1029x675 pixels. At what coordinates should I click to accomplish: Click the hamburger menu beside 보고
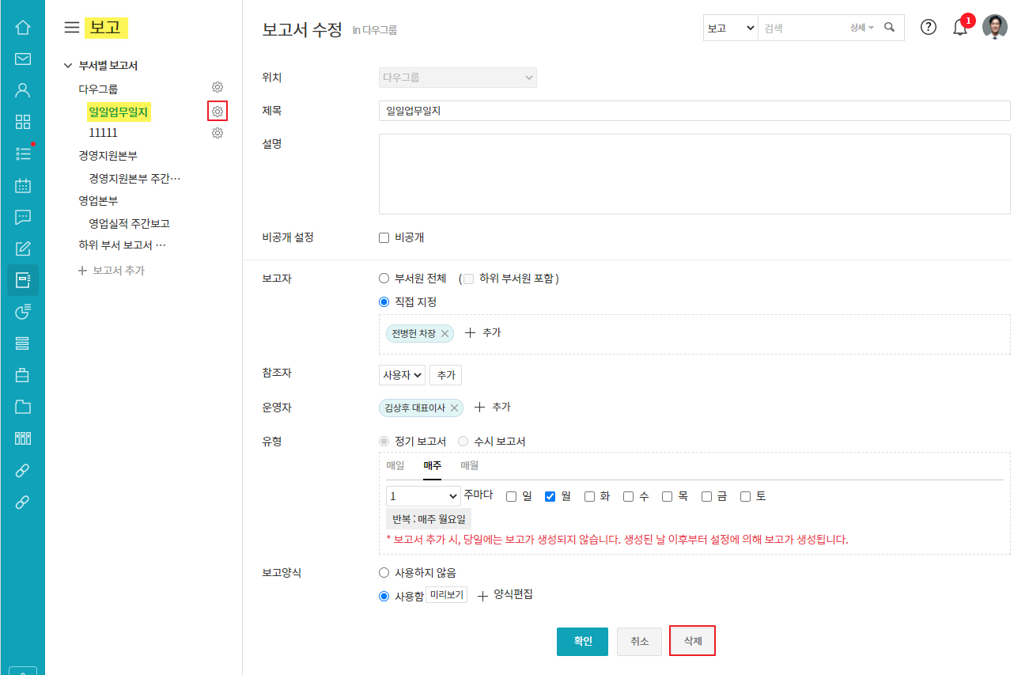pos(71,28)
